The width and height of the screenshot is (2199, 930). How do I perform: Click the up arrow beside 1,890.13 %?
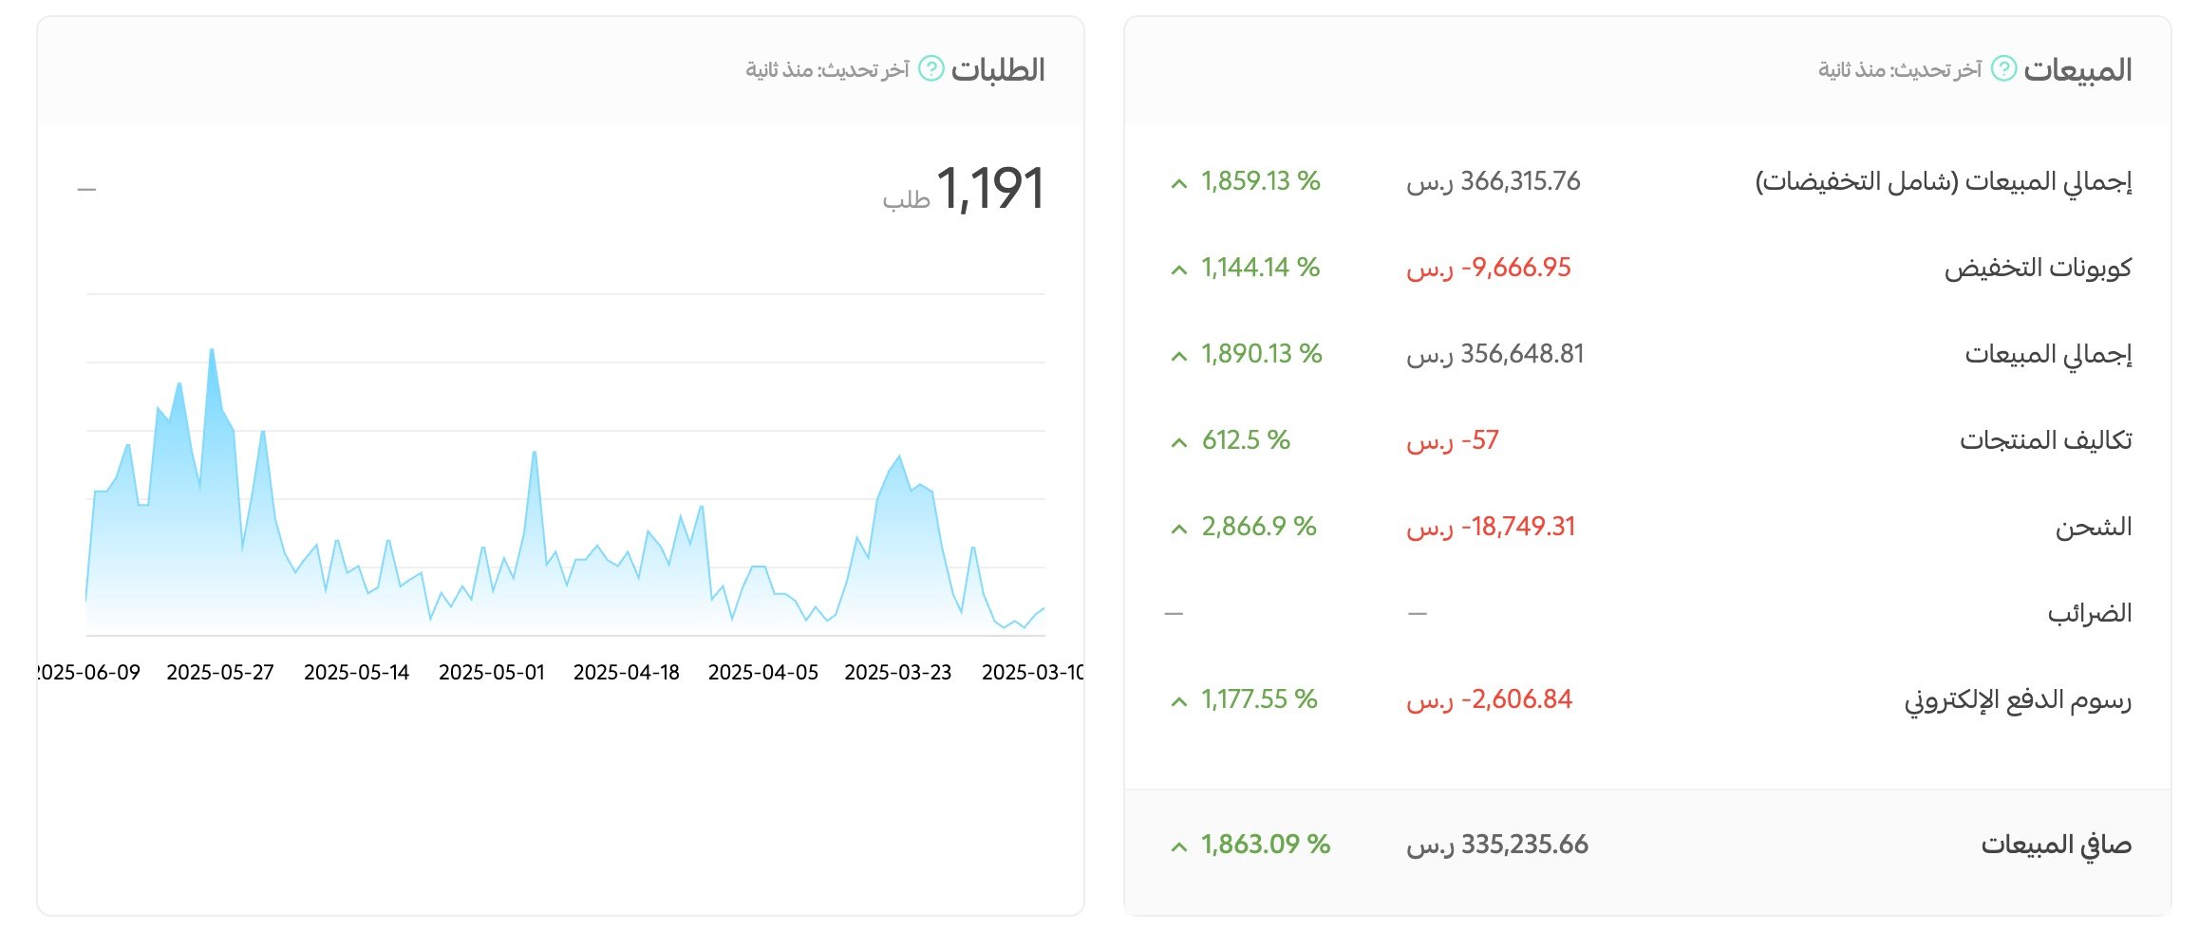[x=1179, y=356]
